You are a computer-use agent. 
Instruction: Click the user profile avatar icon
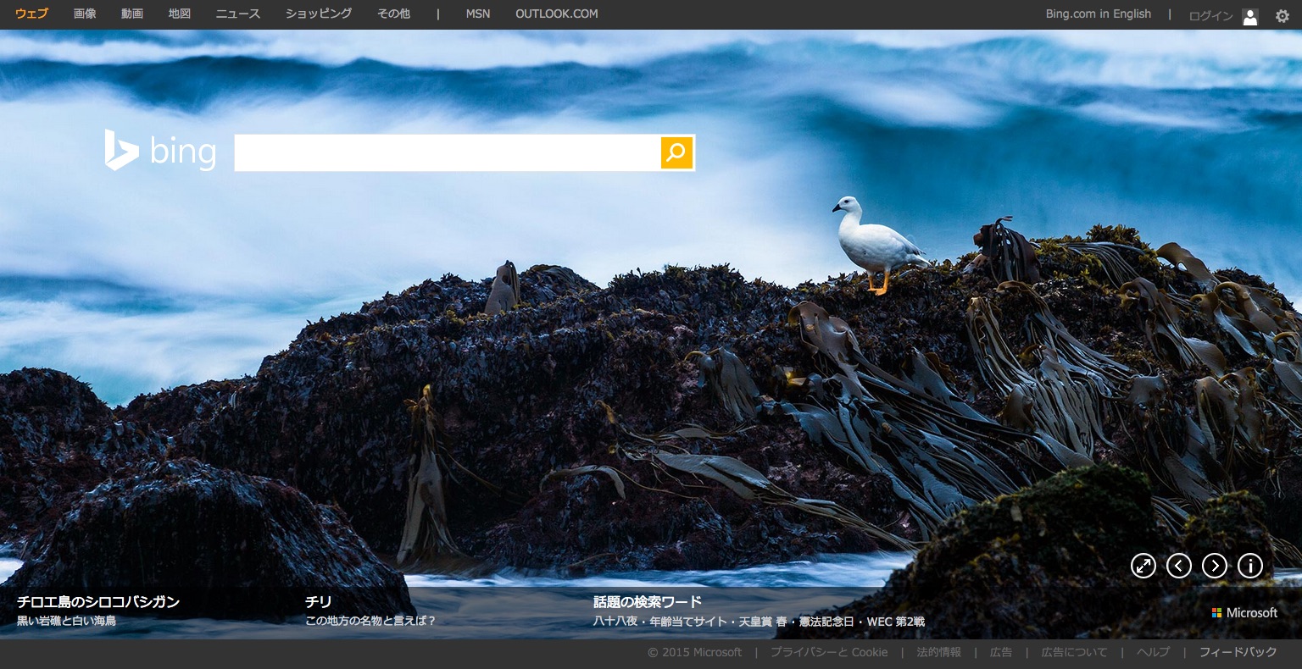(1250, 16)
